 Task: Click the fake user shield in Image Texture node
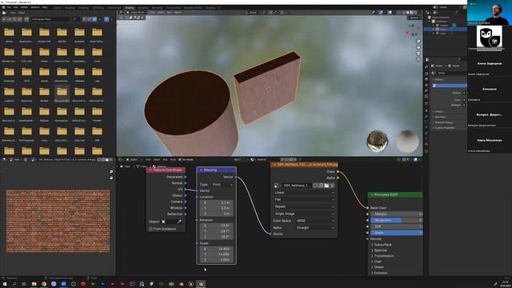315,186
